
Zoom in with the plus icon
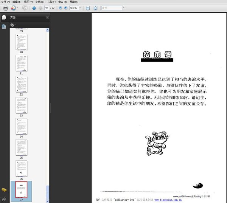(x=66, y=8)
